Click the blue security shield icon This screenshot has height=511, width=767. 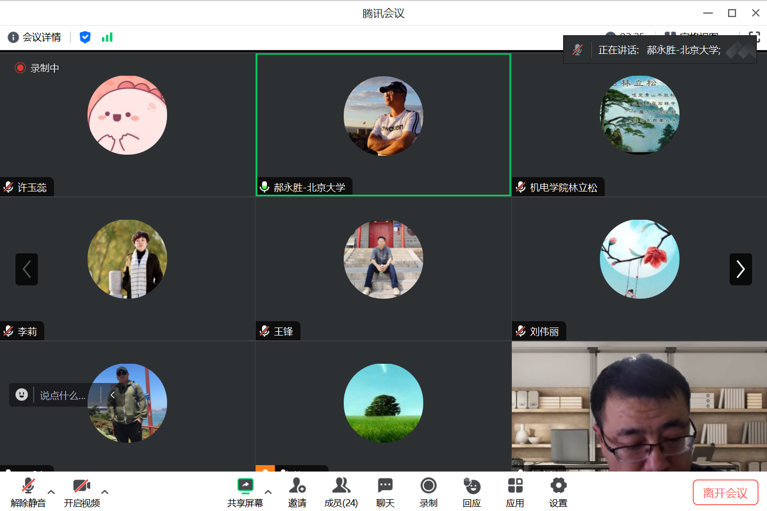pos(85,37)
